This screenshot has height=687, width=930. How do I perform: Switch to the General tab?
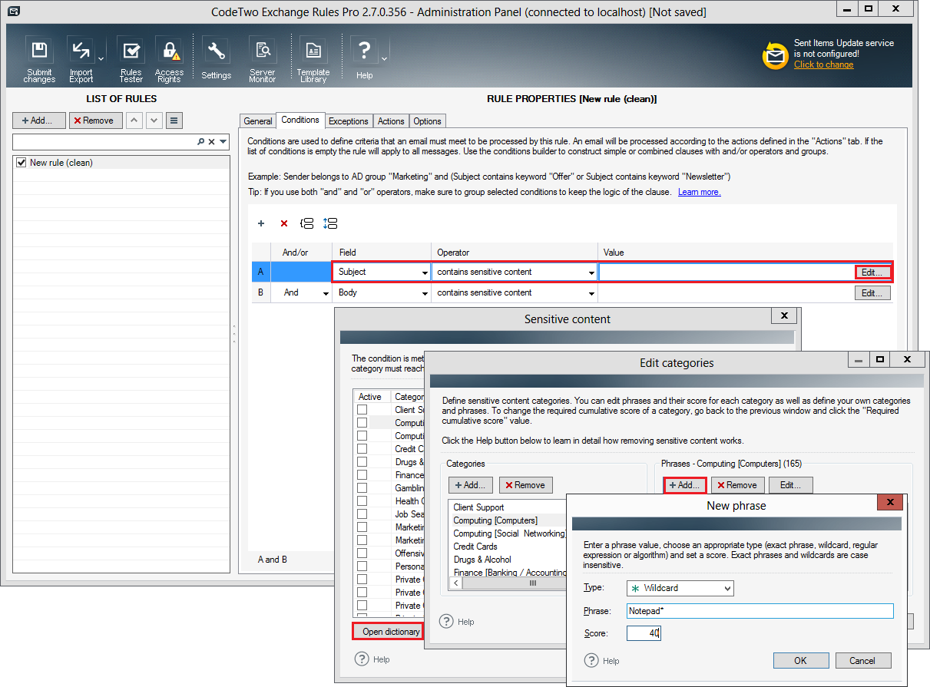click(x=258, y=121)
